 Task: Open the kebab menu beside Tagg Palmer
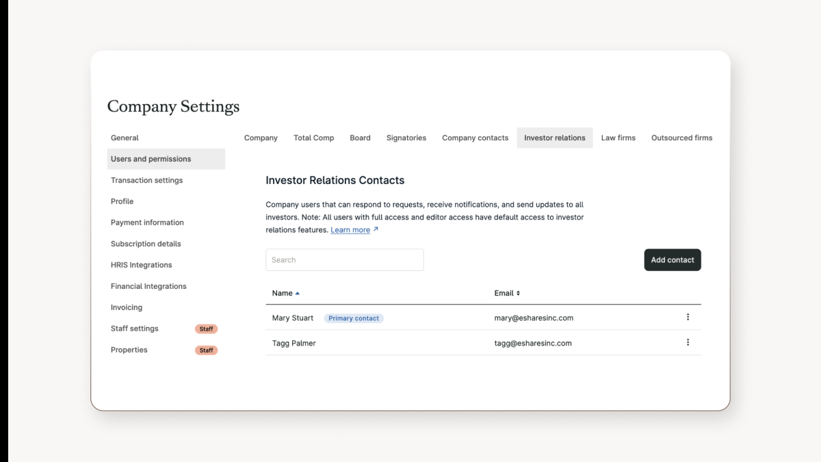point(688,342)
